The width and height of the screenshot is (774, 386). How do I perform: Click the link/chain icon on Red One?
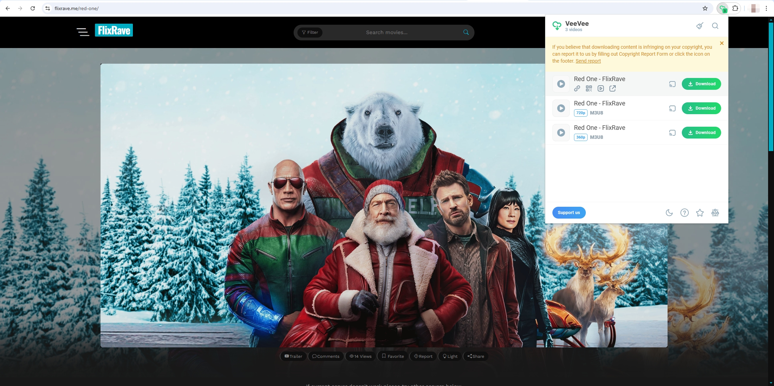click(x=576, y=88)
